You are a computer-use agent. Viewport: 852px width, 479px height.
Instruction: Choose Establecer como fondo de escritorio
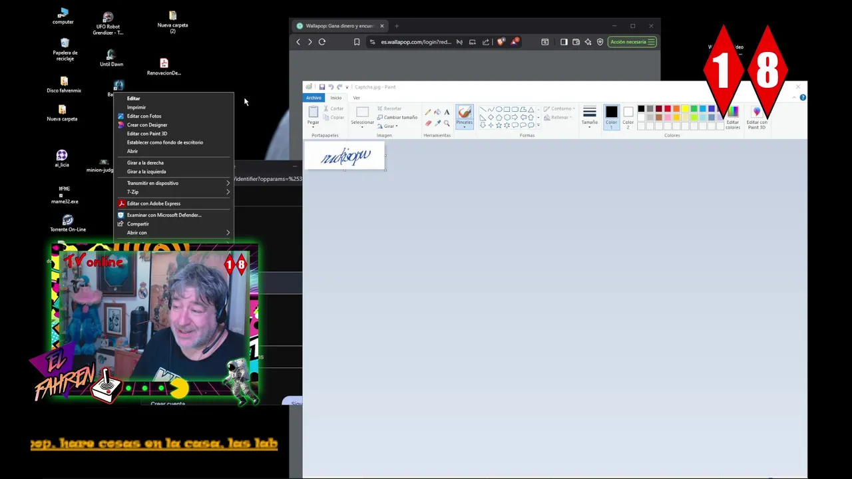tap(174, 142)
